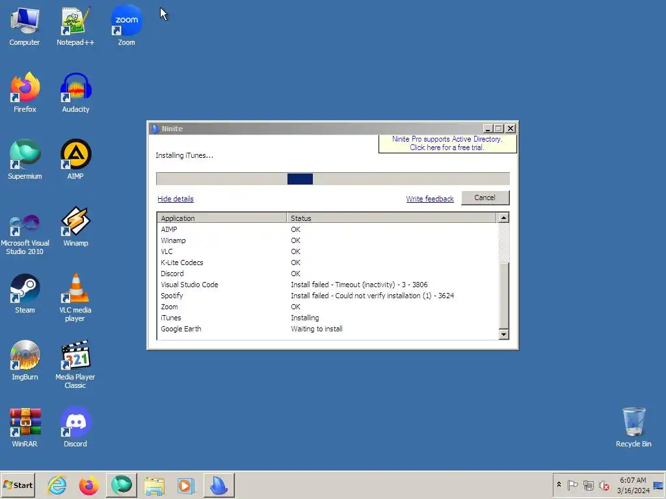
Task: Click the details list scrollbar thumb
Action: 503,296
